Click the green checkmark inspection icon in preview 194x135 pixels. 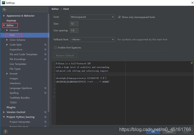[192, 63]
